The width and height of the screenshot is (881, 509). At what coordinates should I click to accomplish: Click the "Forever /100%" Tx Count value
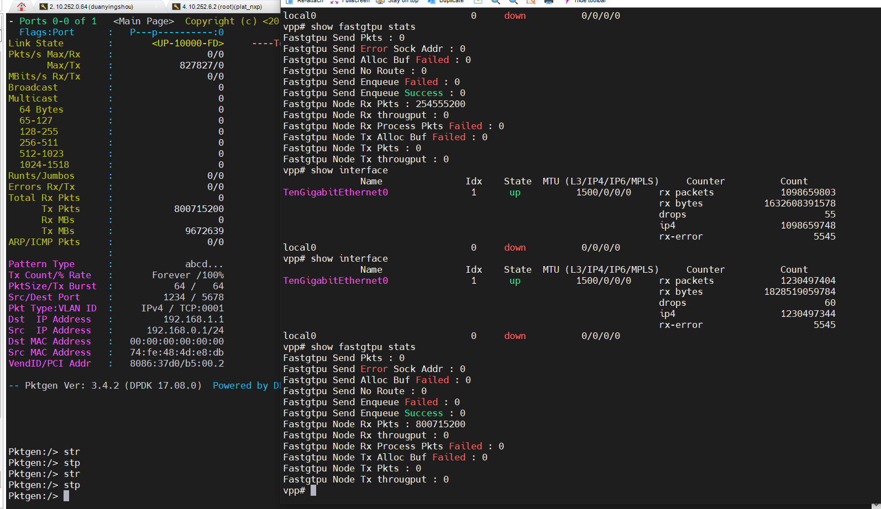point(188,275)
